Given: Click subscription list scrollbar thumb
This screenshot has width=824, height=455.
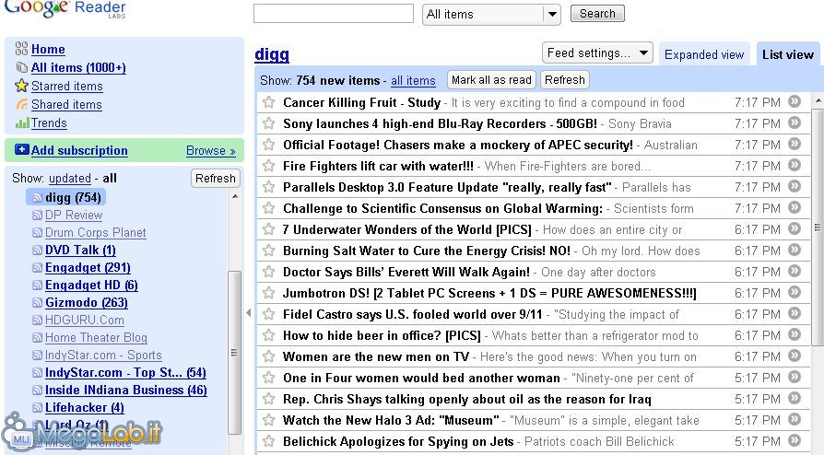Looking at the screenshot, I should click(234, 352).
